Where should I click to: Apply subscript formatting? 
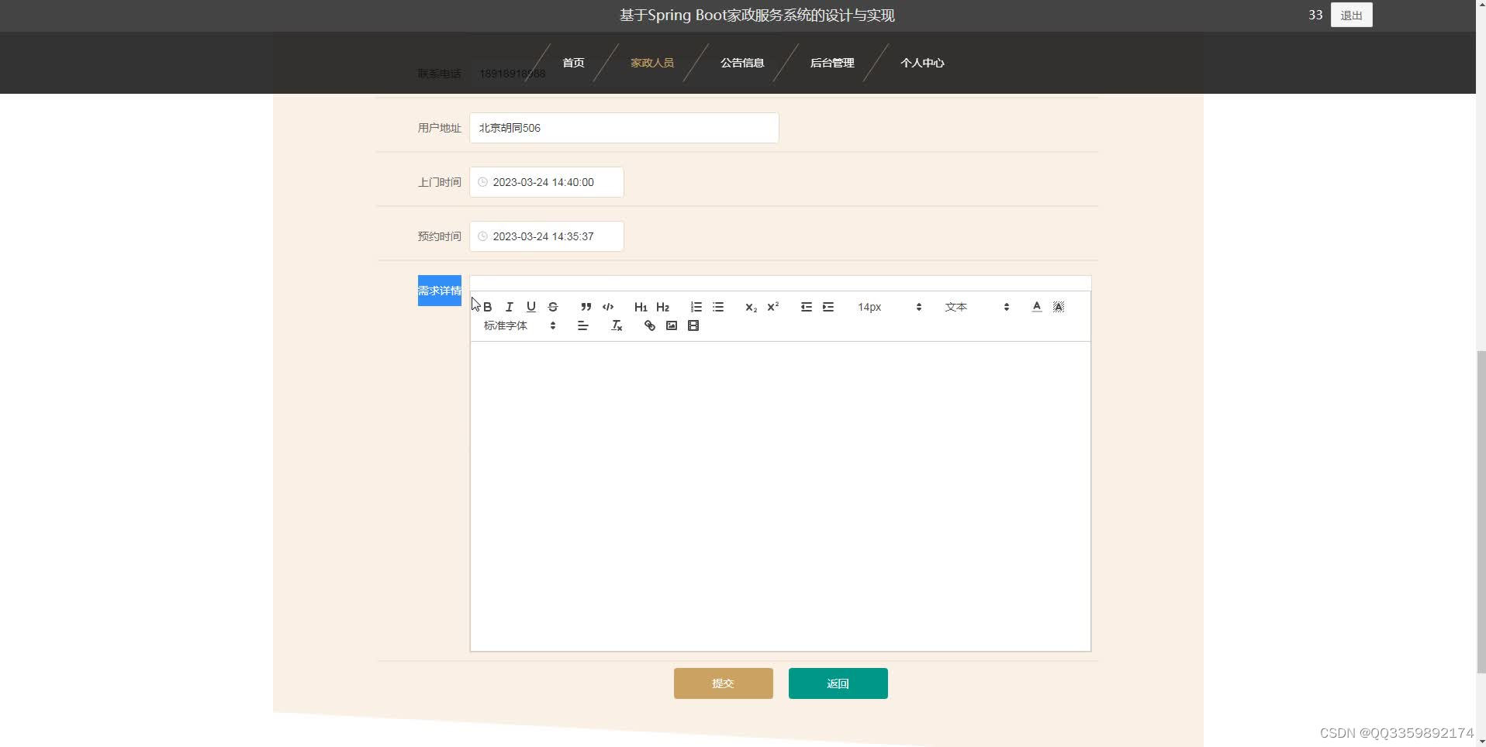click(751, 307)
